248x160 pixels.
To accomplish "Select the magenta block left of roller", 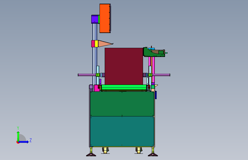I will pyautogui.click(x=96, y=88).
